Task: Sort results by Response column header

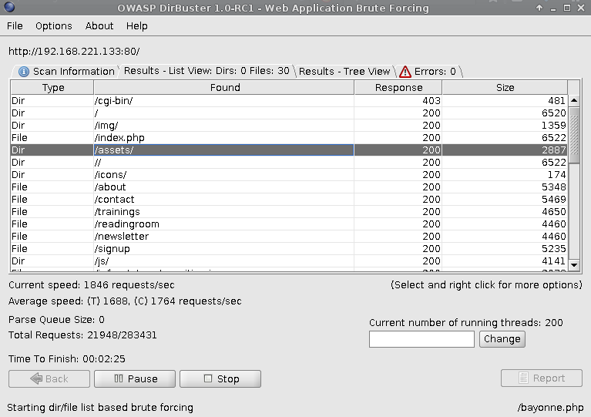Action: 398,87
